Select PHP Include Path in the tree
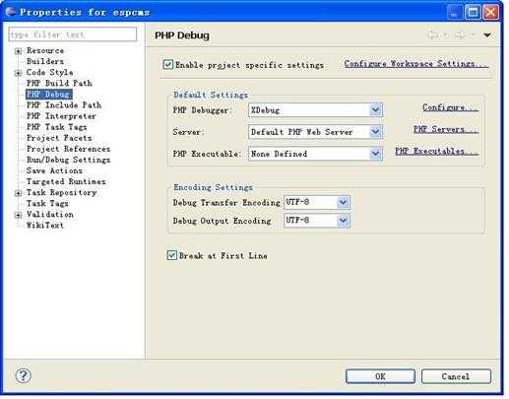 [x=64, y=105]
